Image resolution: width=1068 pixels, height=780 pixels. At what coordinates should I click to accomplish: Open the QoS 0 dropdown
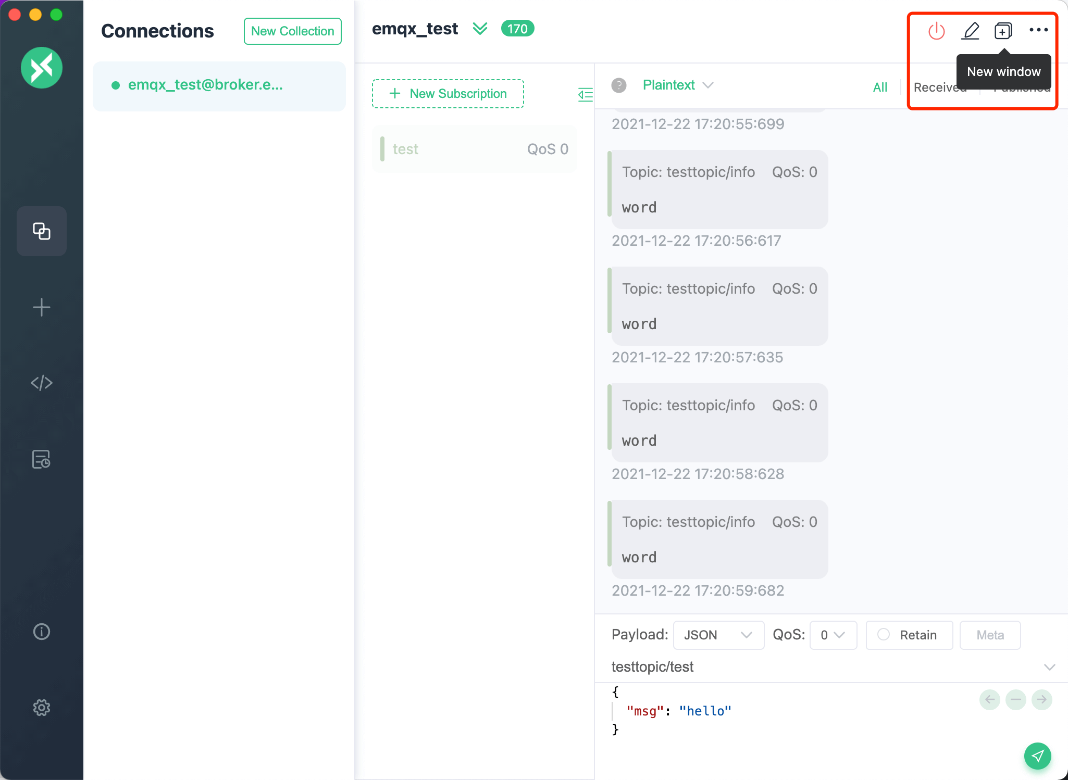pos(833,635)
